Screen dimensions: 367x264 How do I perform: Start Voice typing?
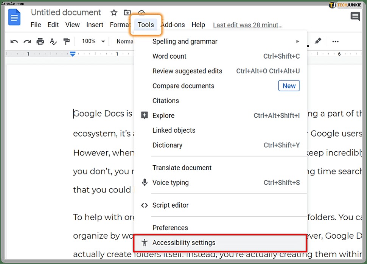click(221, 183)
